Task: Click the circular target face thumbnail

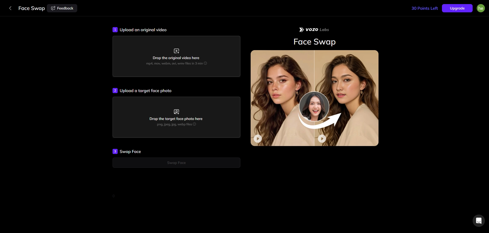Action: point(314,106)
